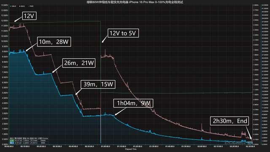Click the 2.500V voltage axis label

pos(5,119)
